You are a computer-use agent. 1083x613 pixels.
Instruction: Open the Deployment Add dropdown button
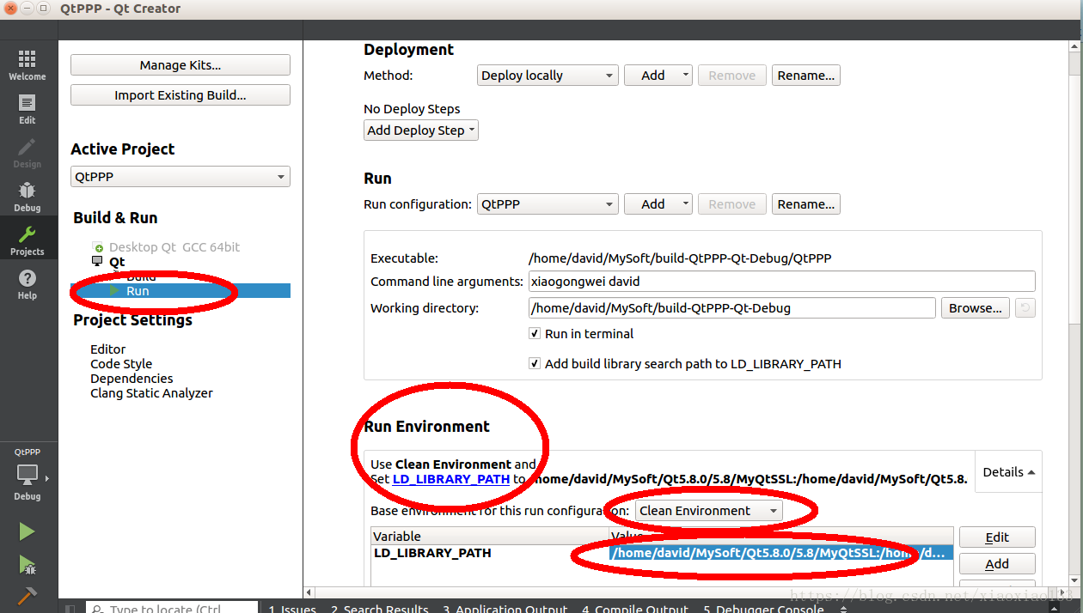(658, 76)
